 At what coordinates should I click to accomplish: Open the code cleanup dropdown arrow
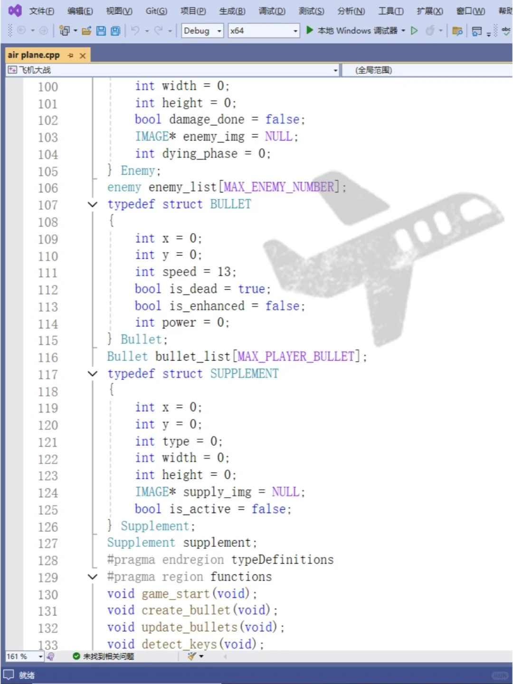pyautogui.click(x=201, y=656)
